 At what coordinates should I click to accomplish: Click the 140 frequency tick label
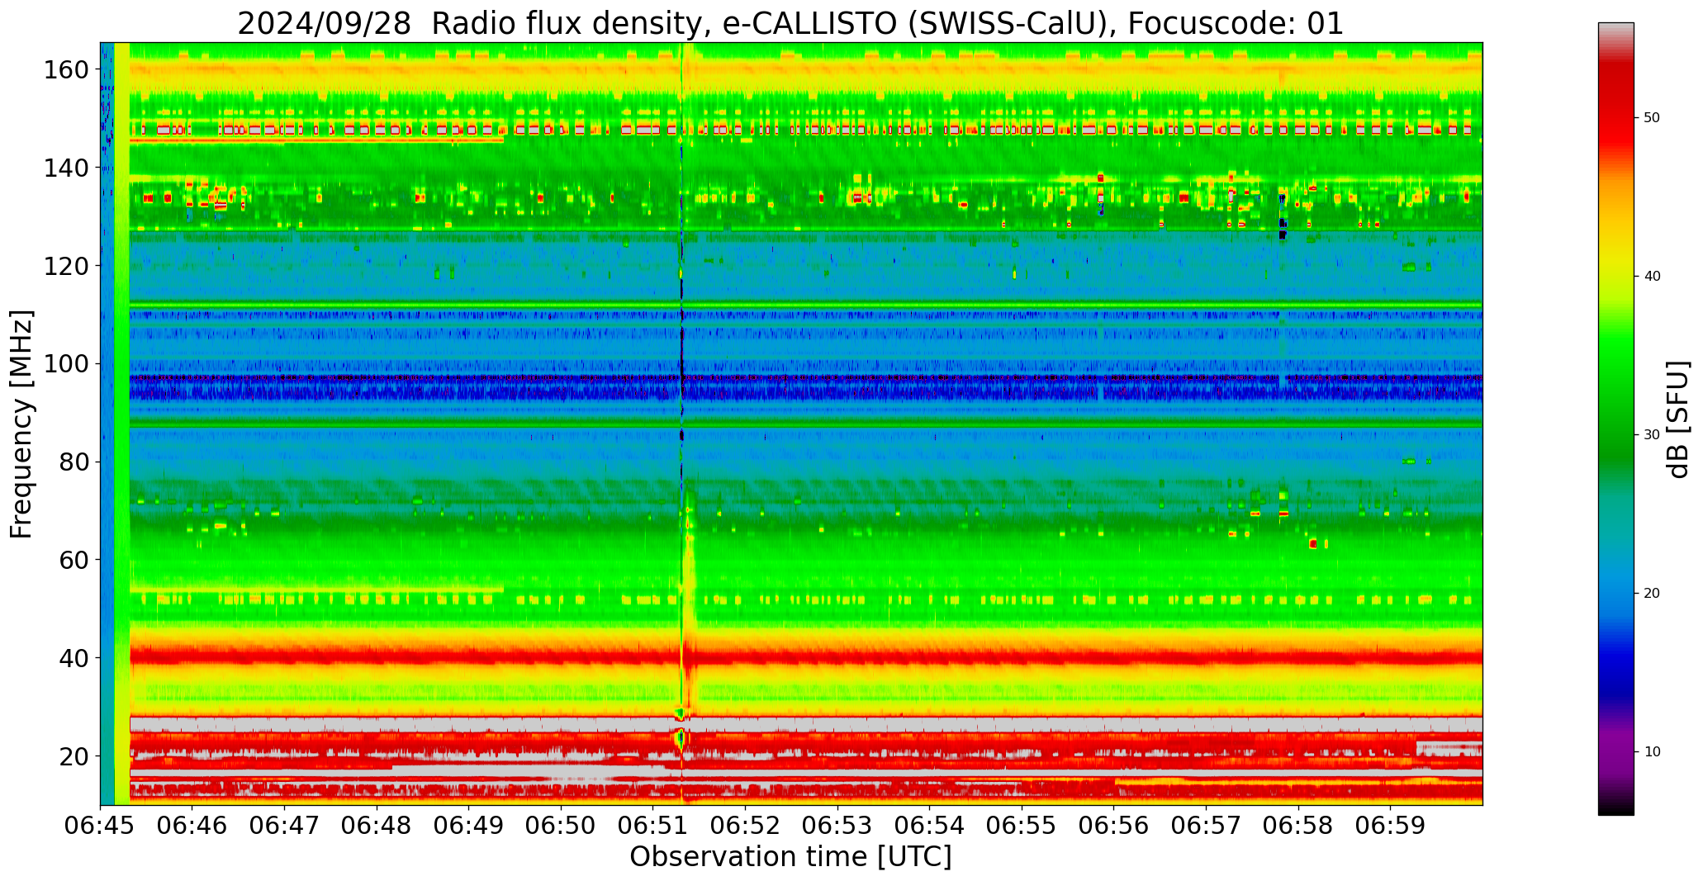point(66,168)
